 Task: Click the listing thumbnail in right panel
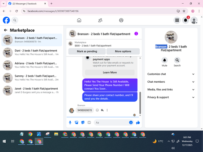[171, 37]
